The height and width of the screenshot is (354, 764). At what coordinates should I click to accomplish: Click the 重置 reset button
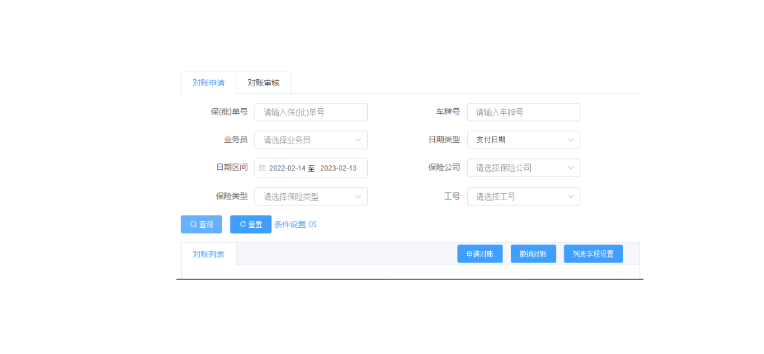tap(251, 225)
